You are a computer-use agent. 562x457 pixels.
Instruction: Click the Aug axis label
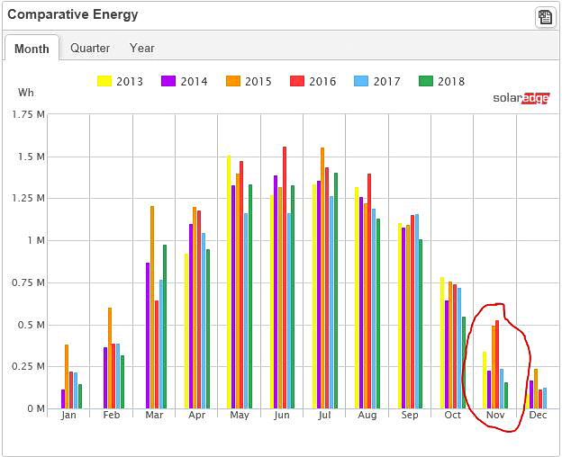(x=367, y=415)
